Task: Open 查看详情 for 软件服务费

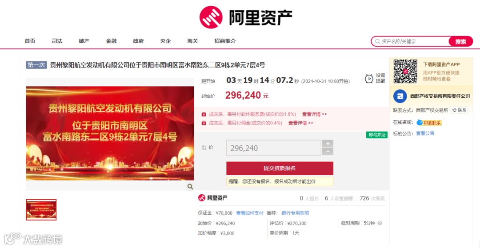Action: pos(315,114)
